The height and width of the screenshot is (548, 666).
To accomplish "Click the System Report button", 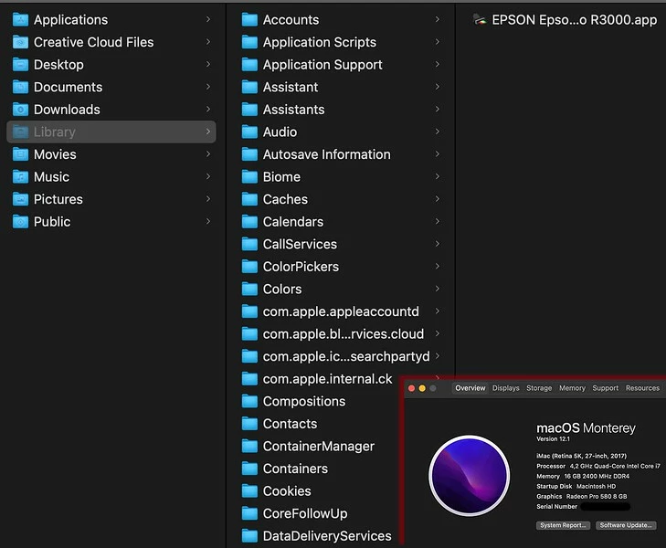I will point(563,525).
